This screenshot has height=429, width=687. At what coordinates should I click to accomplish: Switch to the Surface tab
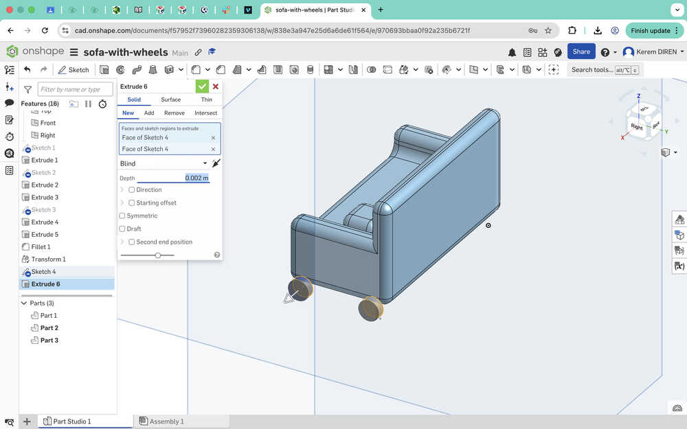point(170,100)
